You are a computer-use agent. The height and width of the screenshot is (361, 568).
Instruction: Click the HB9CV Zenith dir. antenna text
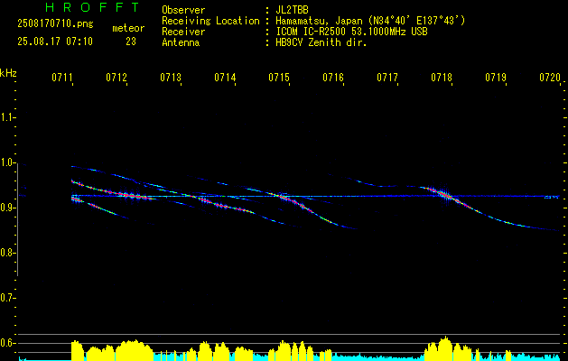pos(321,42)
